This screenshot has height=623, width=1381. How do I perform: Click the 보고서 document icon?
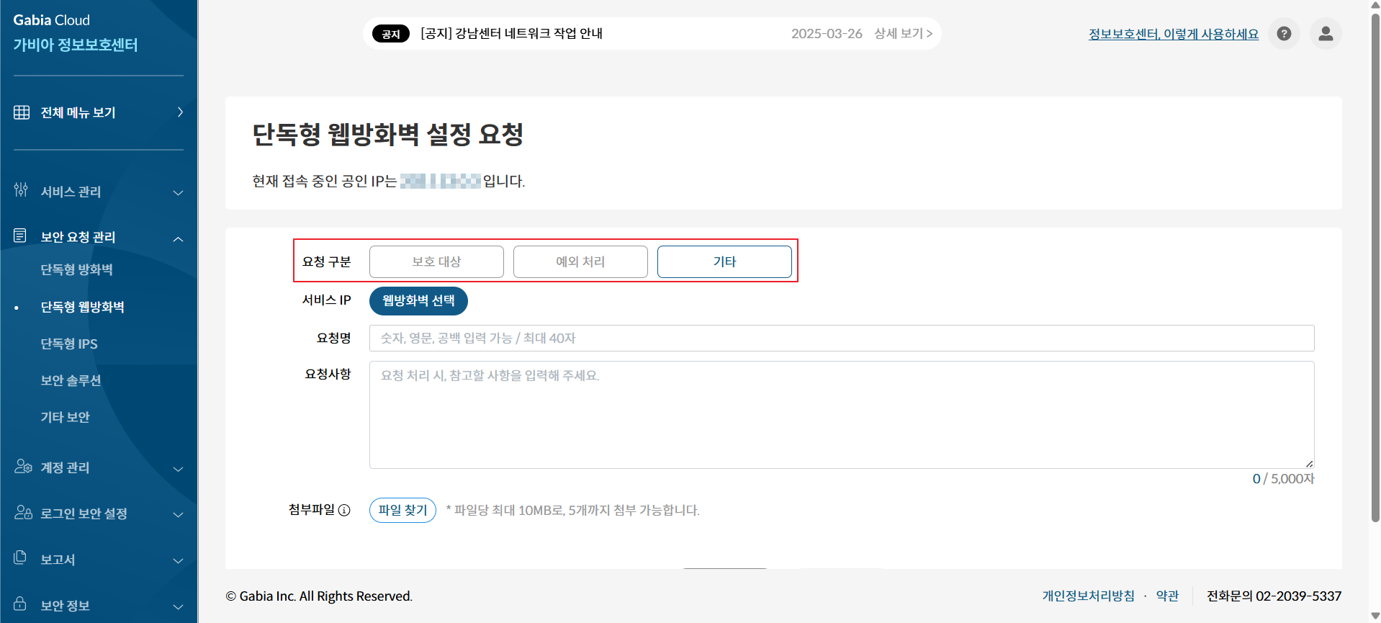pos(20,558)
